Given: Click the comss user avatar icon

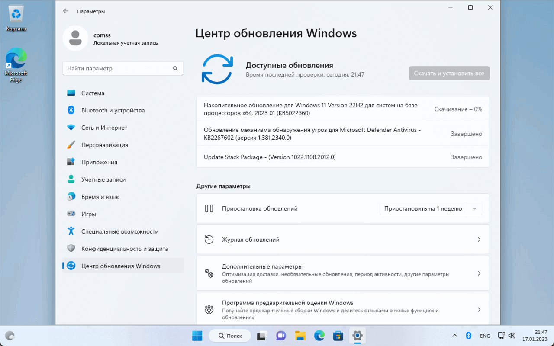Looking at the screenshot, I should (76, 38).
